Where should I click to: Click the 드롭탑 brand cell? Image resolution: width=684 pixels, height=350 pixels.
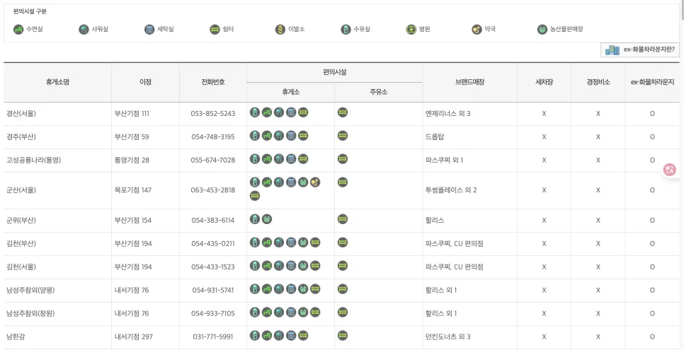[470, 137]
